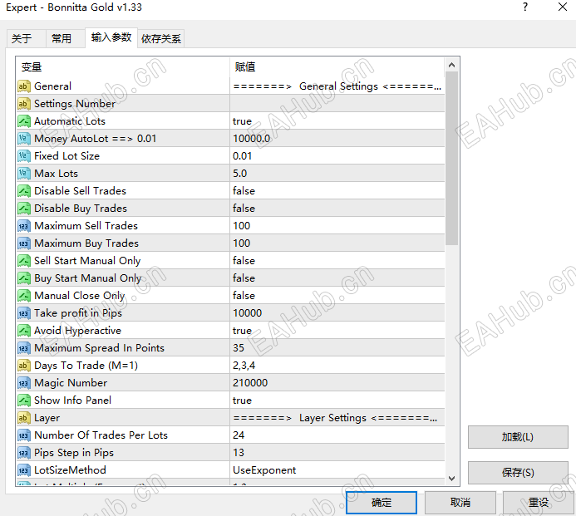This screenshot has height=516, width=576.
Task: Close the Expert dialog window
Action: click(x=562, y=7)
